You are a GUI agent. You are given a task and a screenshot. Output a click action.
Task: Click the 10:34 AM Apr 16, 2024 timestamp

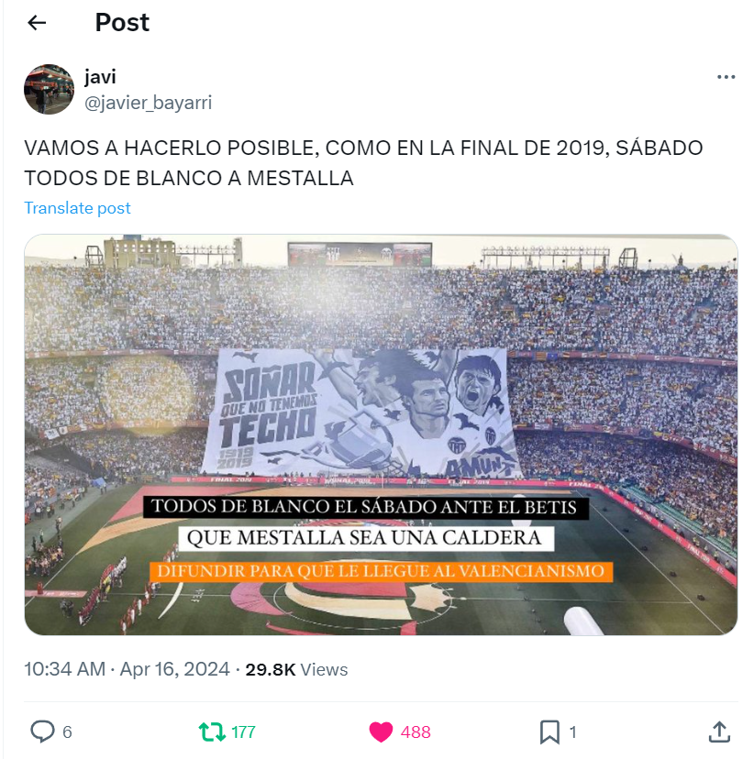[127, 669]
